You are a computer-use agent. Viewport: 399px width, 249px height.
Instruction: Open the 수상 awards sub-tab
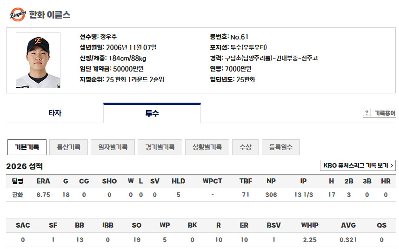245,147
